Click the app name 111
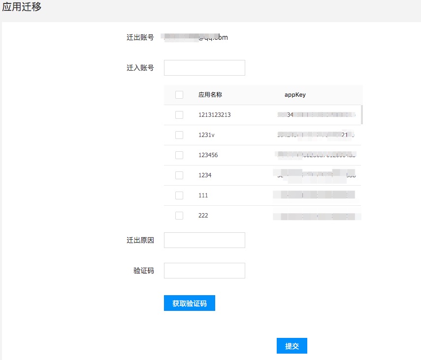The width and height of the screenshot is (421, 360). tap(203, 195)
